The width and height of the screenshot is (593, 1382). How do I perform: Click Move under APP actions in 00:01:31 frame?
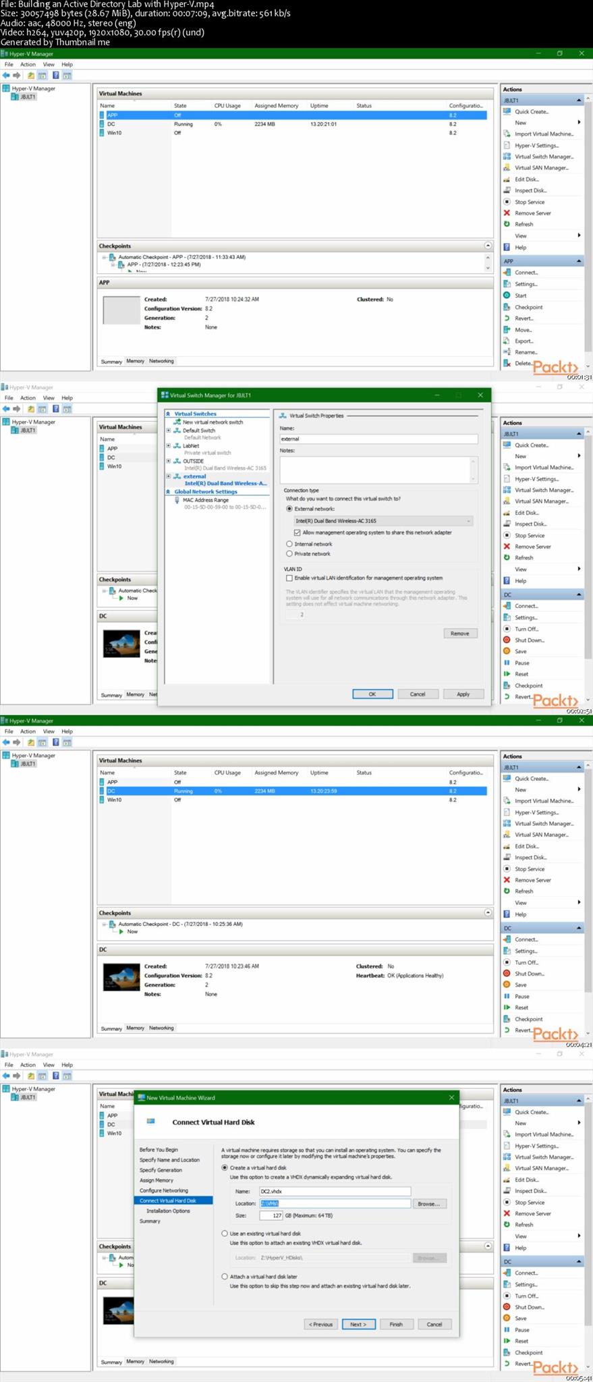[524, 330]
